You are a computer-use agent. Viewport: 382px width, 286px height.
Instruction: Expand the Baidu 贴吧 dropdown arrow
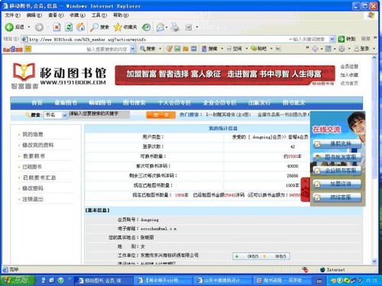point(271,49)
